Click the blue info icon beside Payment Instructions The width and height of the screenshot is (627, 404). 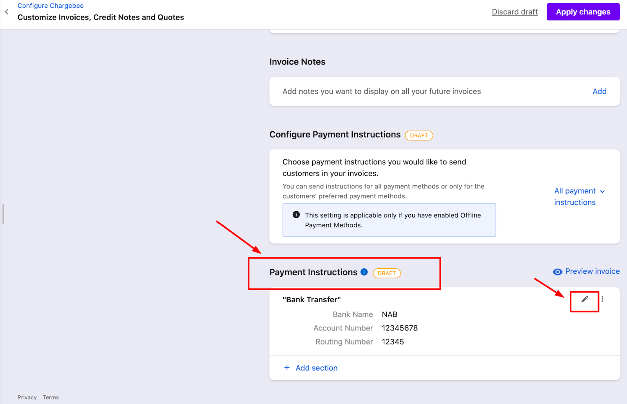[364, 272]
